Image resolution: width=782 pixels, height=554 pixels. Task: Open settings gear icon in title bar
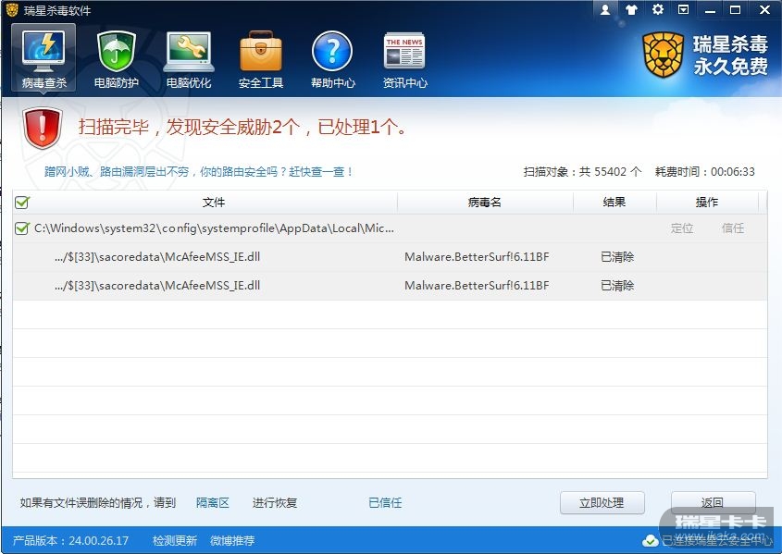(658, 9)
